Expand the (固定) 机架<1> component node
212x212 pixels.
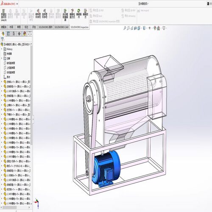click(x=2, y=161)
